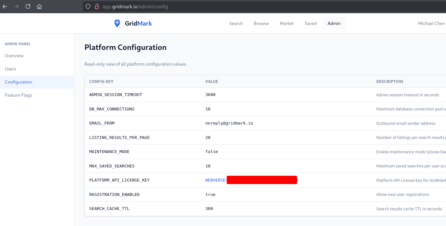Select the Admin nav tab

tap(334, 23)
